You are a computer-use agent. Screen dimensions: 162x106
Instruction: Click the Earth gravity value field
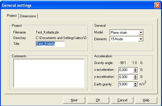pos(126,84)
